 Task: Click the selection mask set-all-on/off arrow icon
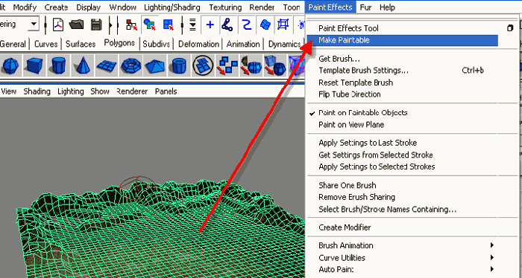click(192, 25)
